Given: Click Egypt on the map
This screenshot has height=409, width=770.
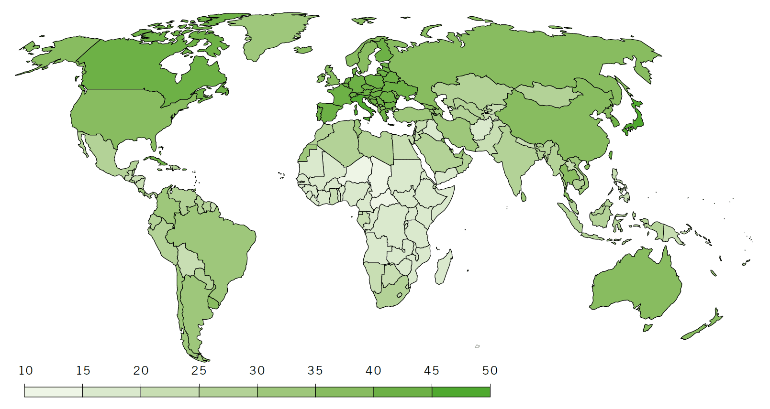Looking at the screenshot, I should click(x=406, y=147).
